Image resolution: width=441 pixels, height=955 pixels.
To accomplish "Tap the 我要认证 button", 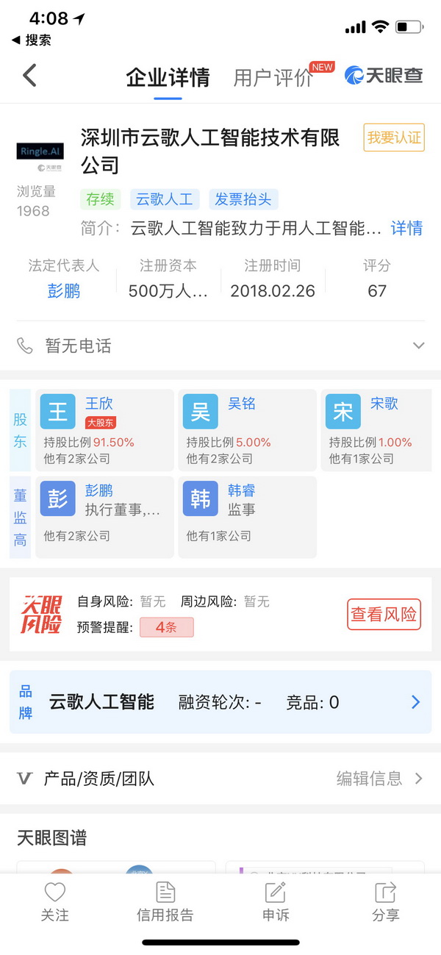I will pyautogui.click(x=394, y=137).
